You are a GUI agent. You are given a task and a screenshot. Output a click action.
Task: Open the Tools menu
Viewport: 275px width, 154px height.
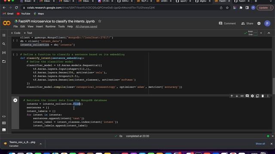pyautogui.click(x=61, y=27)
